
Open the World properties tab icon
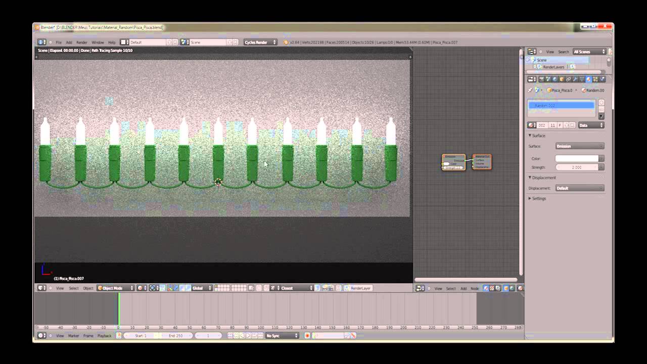(554, 79)
